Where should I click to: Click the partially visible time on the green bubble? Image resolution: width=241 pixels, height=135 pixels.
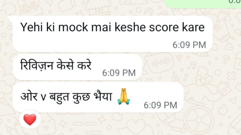[235, 2]
